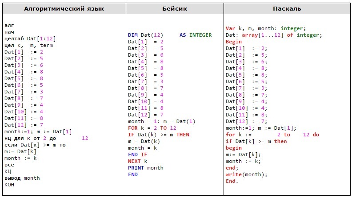
Task: Select the 'NEXT k' line
Action: point(138,161)
